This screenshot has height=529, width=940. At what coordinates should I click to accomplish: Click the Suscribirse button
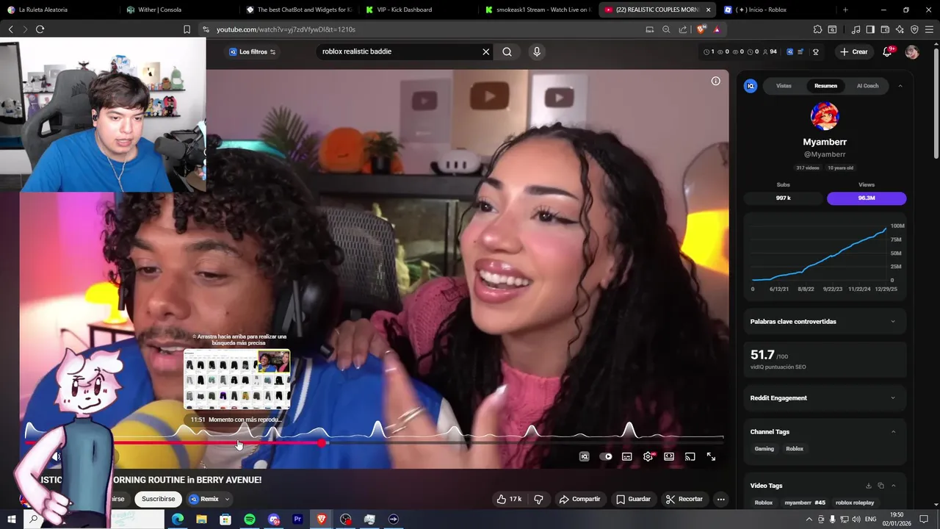pyautogui.click(x=159, y=499)
